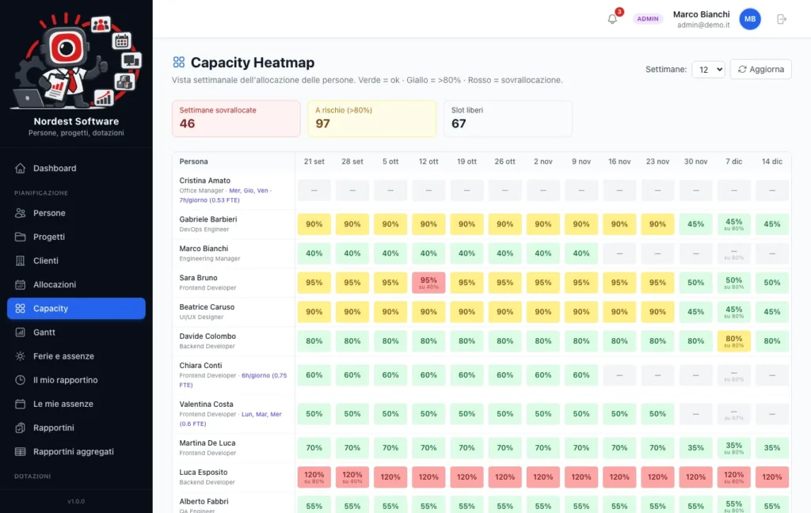
Task: Click the Le mie assenze calendar icon
Action: click(20, 404)
